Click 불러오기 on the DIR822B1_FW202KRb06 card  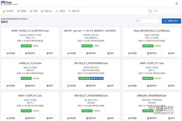[x=151, y=117]
